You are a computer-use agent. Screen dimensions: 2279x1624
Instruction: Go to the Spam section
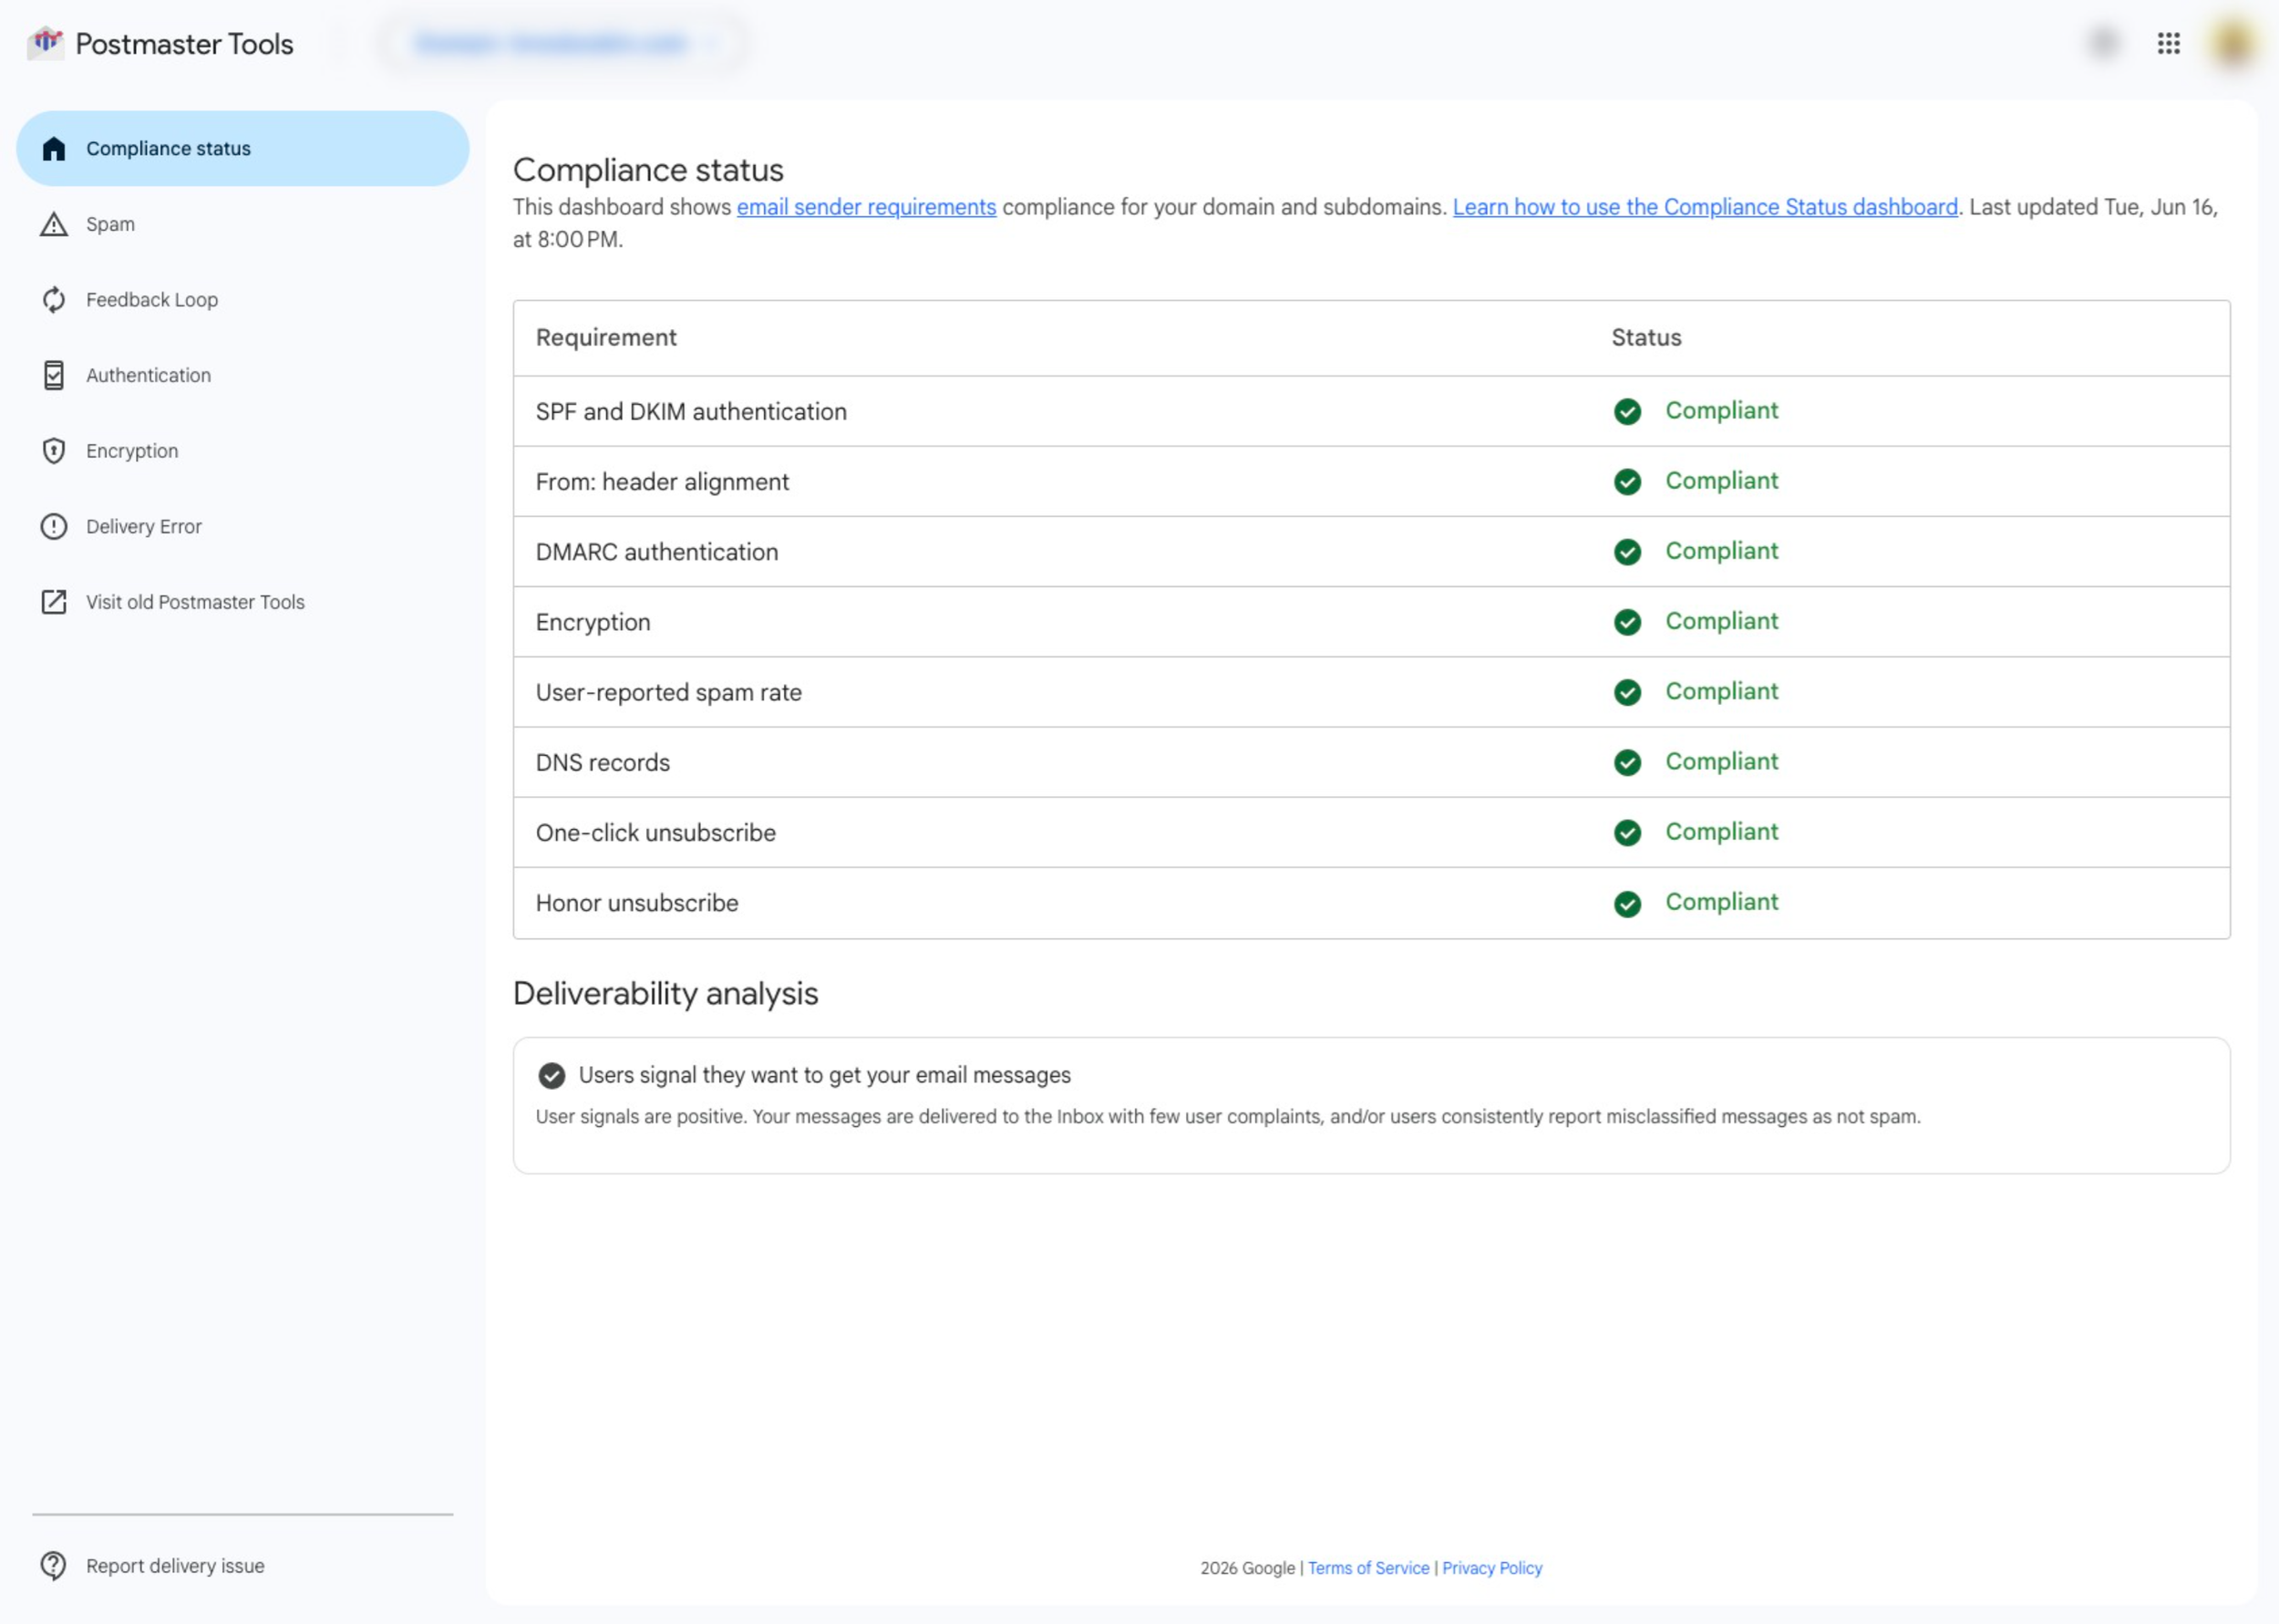click(x=242, y=224)
